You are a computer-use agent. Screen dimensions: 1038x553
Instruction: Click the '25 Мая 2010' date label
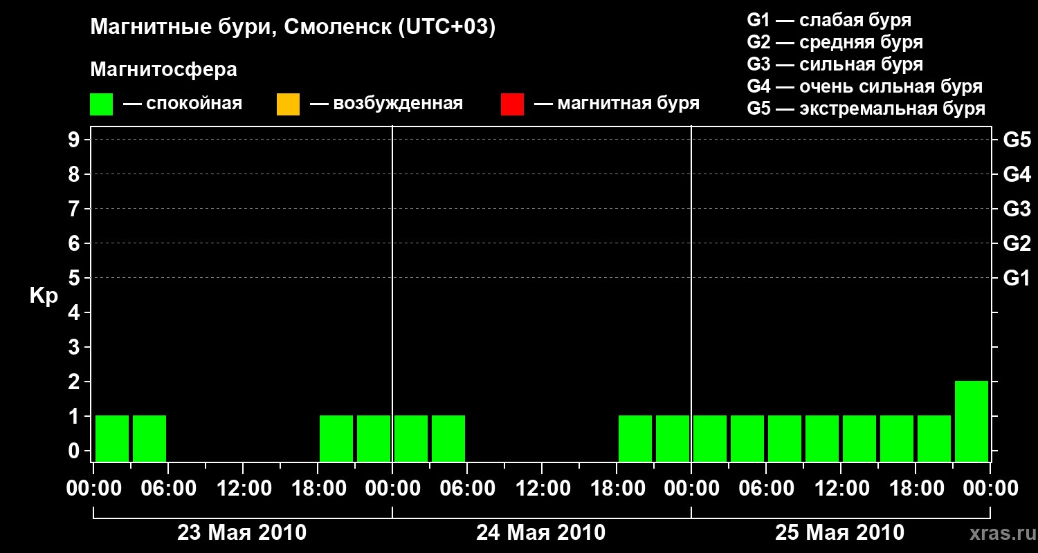[839, 533]
